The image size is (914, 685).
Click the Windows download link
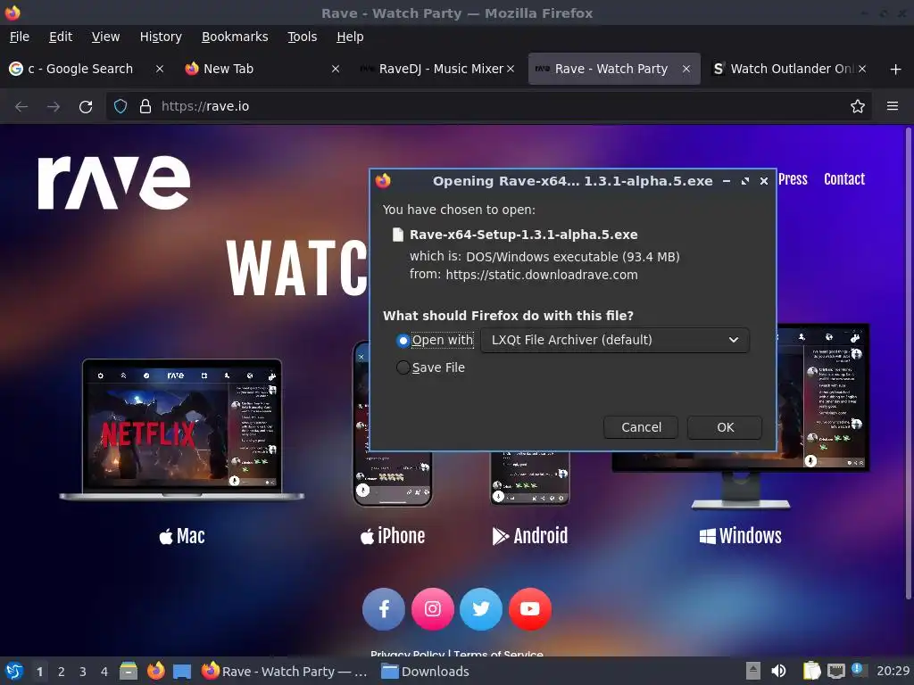(740, 536)
